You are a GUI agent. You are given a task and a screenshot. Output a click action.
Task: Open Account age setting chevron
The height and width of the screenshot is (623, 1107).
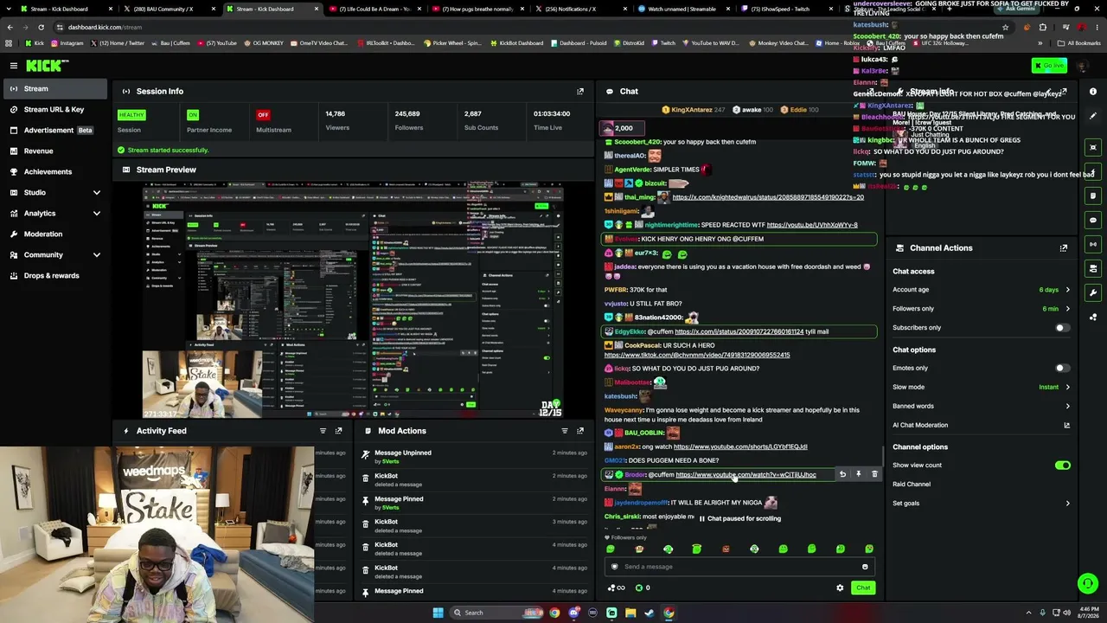pos(1067,290)
